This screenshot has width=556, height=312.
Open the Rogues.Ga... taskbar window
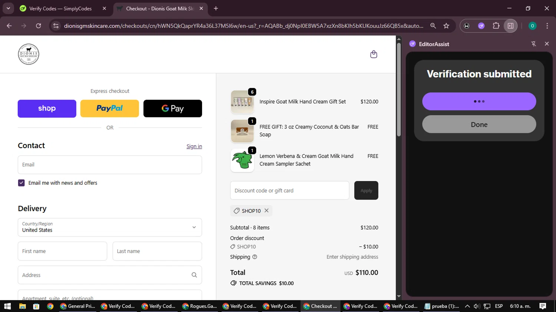(x=199, y=306)
